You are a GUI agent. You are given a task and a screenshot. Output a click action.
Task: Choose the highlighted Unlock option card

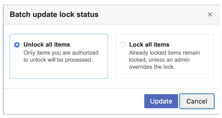coord(59,56)
